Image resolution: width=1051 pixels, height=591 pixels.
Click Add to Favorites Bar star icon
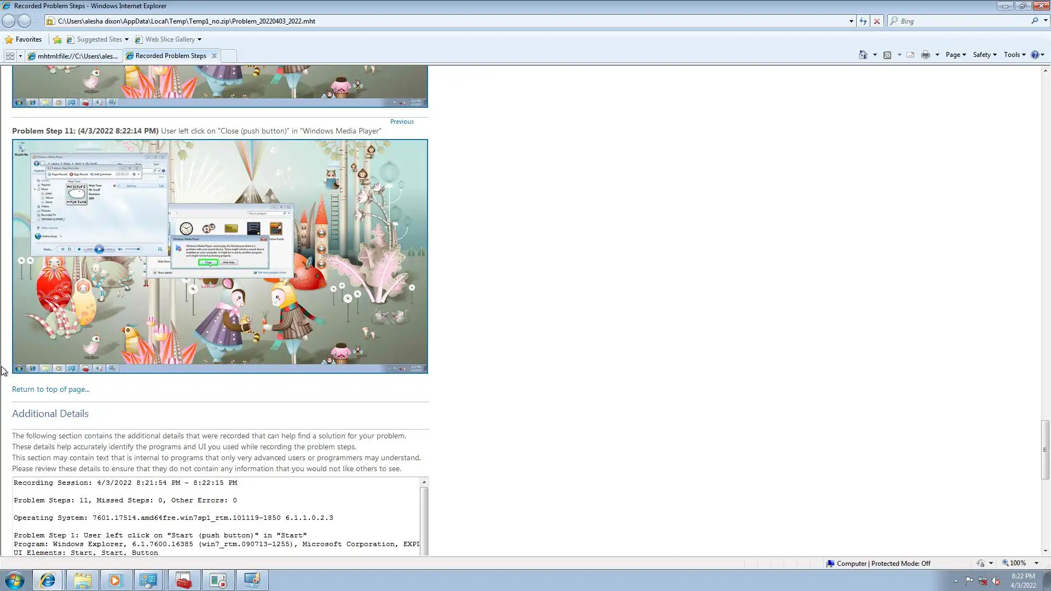coord(57,39)
